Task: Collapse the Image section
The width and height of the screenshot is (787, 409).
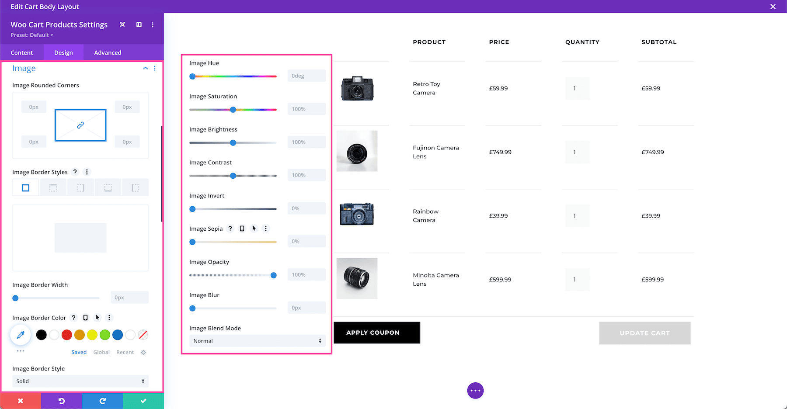Action: point(145,68)
